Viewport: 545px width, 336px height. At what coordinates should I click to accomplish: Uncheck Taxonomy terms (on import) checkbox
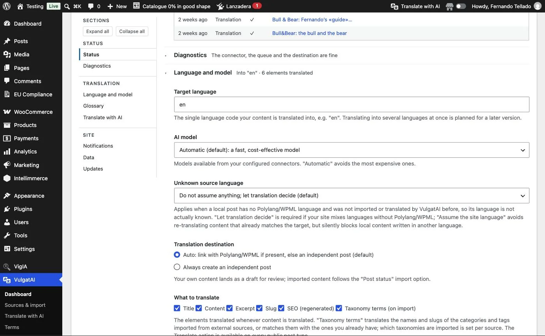tap(339, 308)
